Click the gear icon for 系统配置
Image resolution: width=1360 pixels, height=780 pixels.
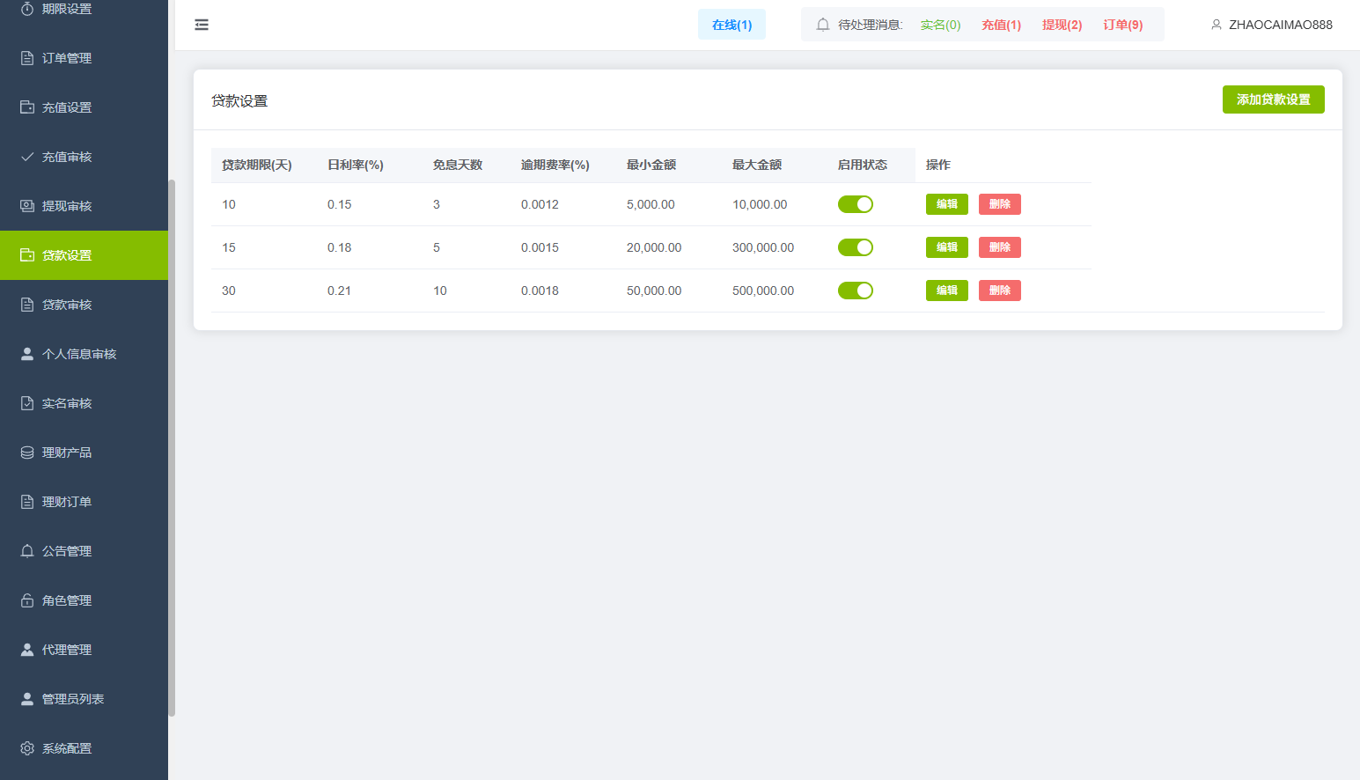pos(27,748)
